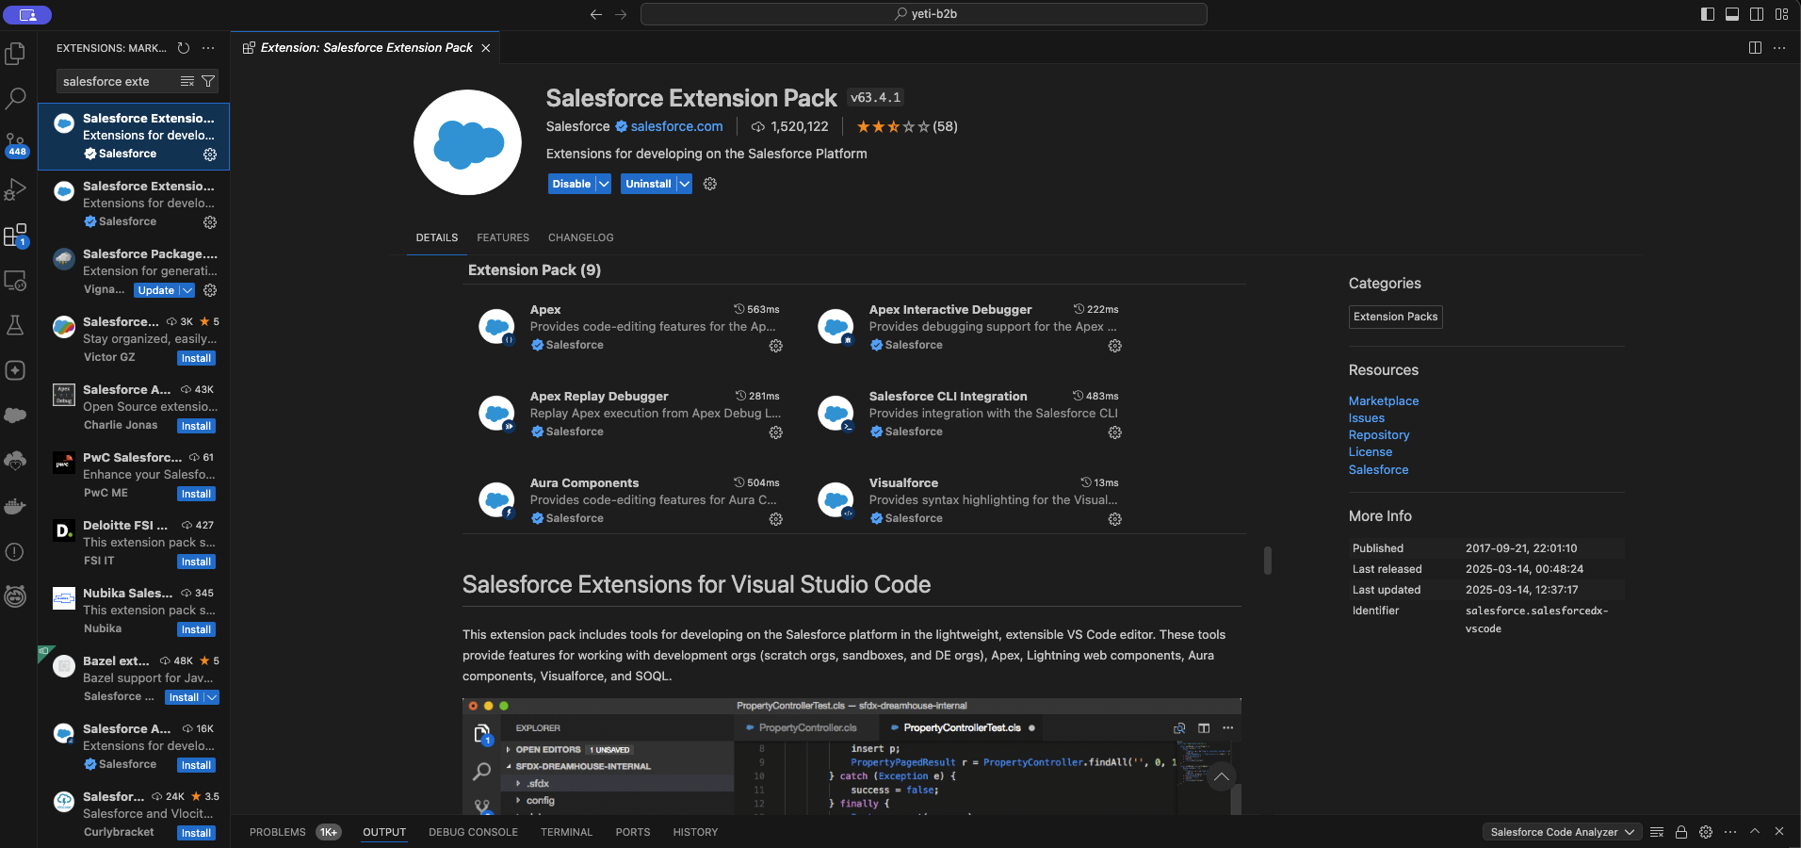Manage gear for Apex extension
Image resolution: width=1801 pixels, height=848 pixels.
pyautogui.click(x=776, y=346)
